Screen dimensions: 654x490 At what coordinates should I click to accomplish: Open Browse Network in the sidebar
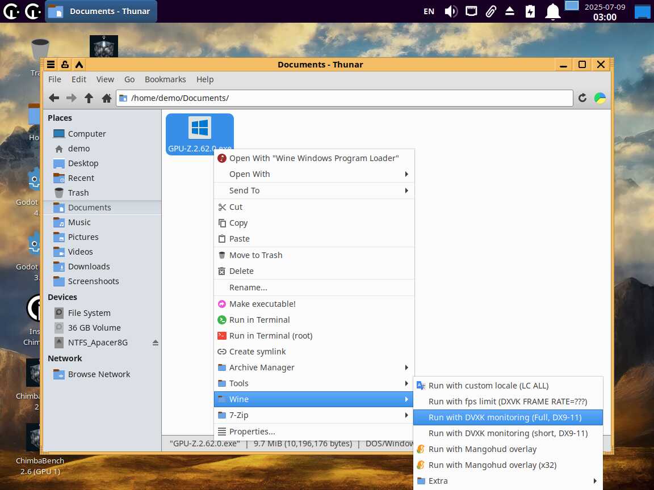pyautogui.click(x=102, y=374)
